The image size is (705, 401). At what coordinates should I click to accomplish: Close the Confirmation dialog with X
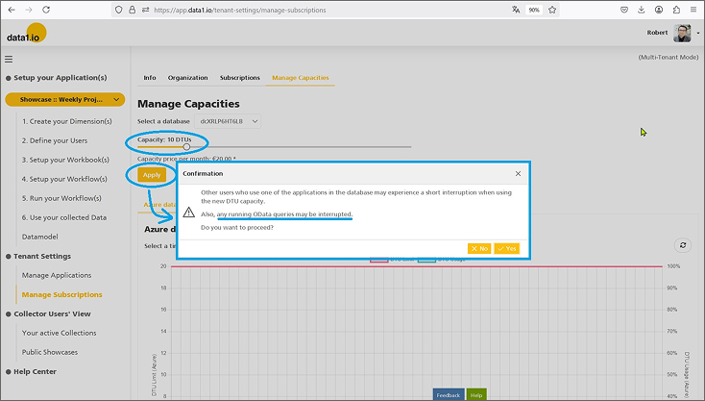[518, 173]
